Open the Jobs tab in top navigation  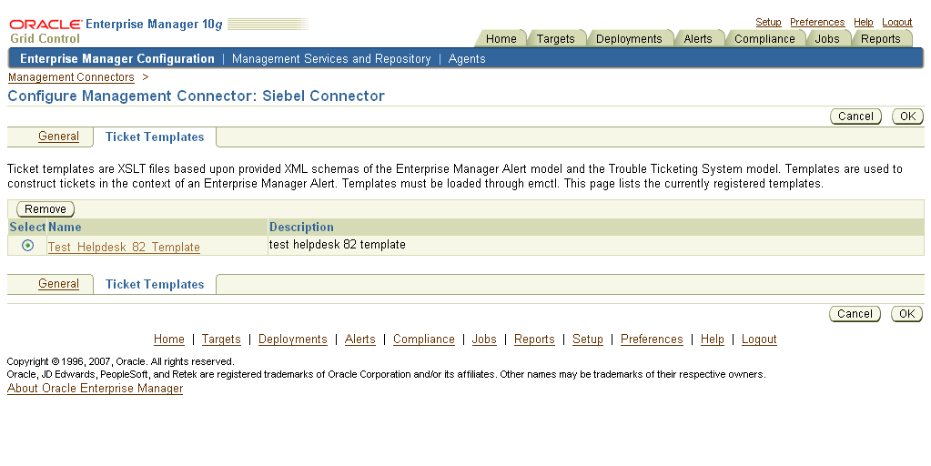point(827,38)
